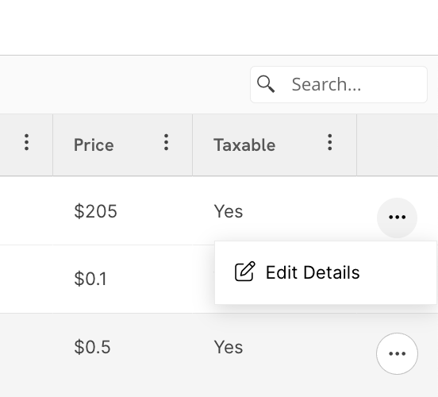438x397 pixels.
Task: Toggle ellipsis menu on the $205 row
Action: click(x=397, y=218)
